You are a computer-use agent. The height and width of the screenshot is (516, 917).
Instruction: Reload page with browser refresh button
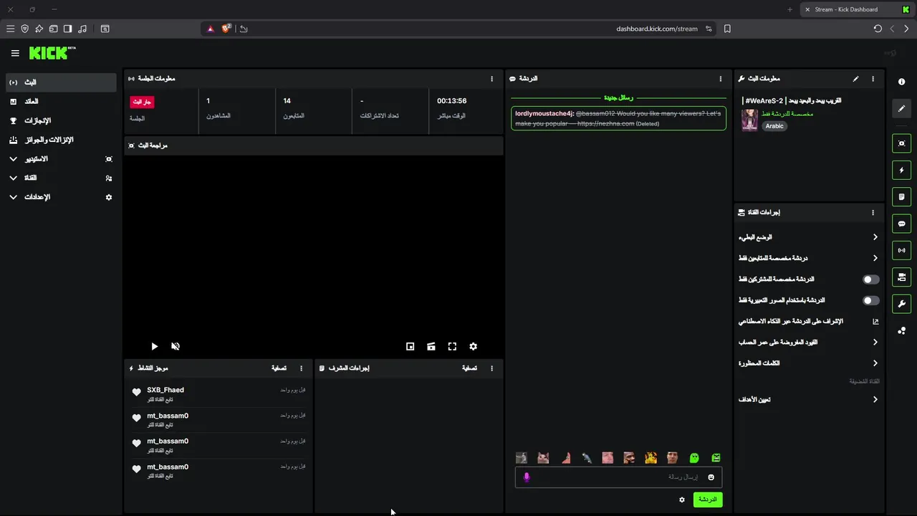[878, 29]
